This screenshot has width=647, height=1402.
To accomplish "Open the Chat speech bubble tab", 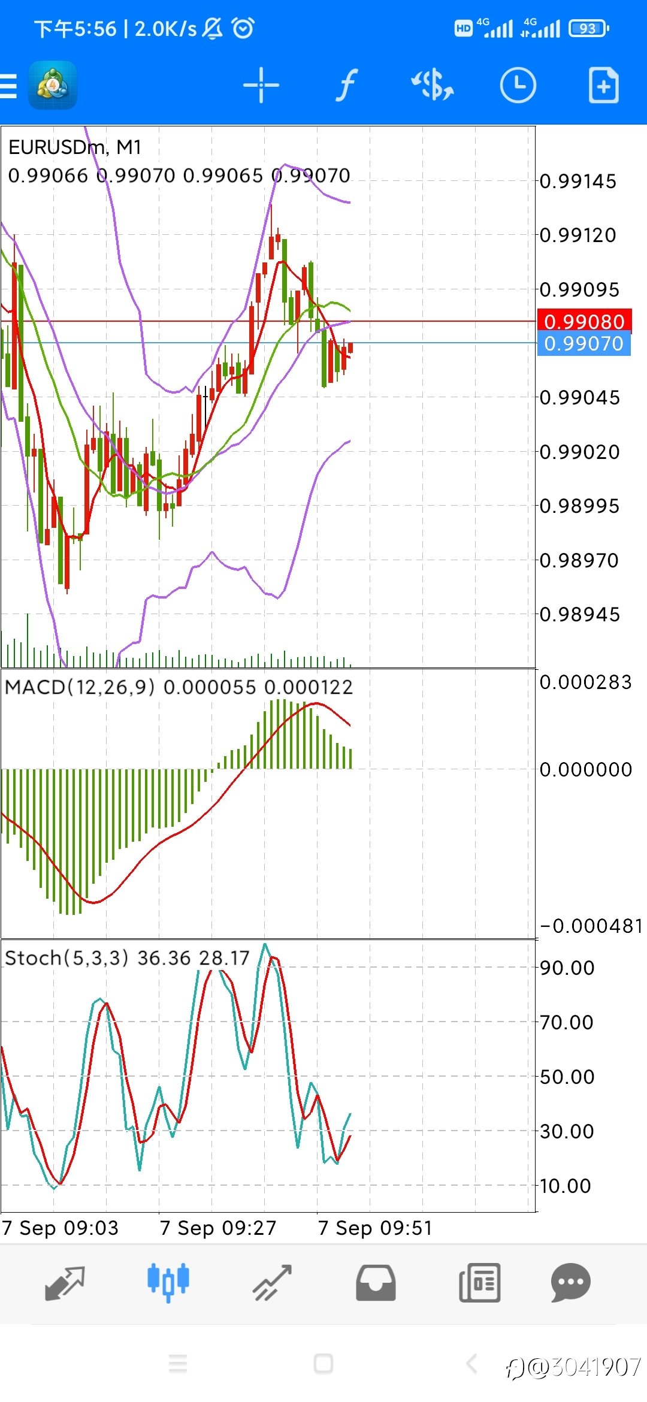I will click(x=571, y=1283).
